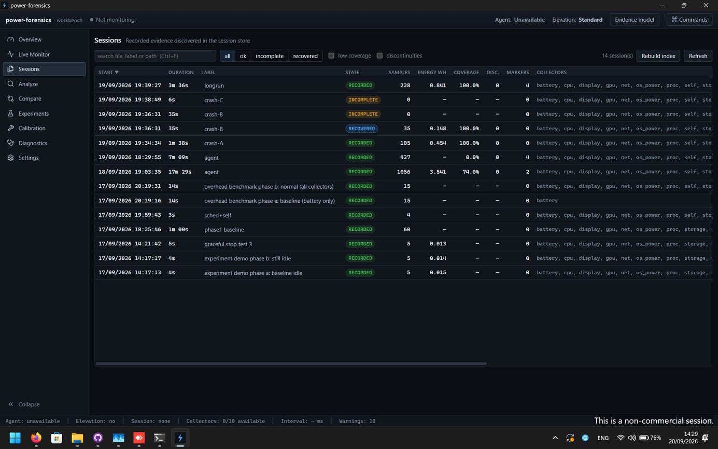The width and height of the screenshot is (718, 449).
Task: Click 'Warnings: 10' in the status bar
Action: pos(357,421)
